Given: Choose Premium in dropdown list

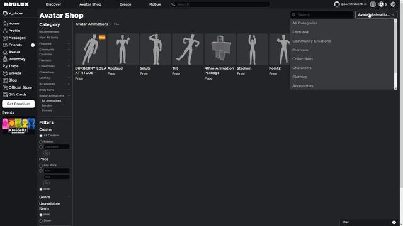Looking at the screenshot, I should 341,50.
